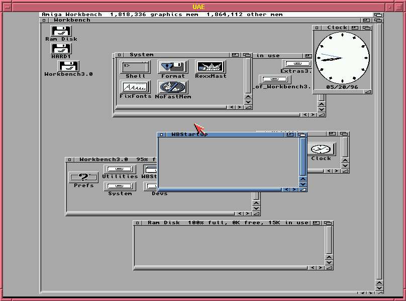The image size is (406, 301).
Task: Click the up arrow in the Utilities window with the Clock icon
Action: point(345,161)
